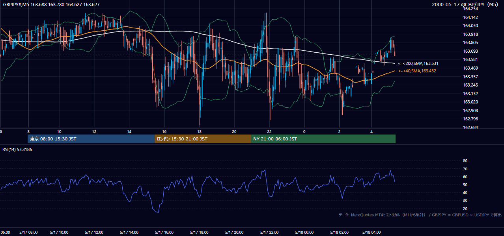Screen dimensions: 504x236
Task: Click price axis value 163.581
Action: pos(470,59)
